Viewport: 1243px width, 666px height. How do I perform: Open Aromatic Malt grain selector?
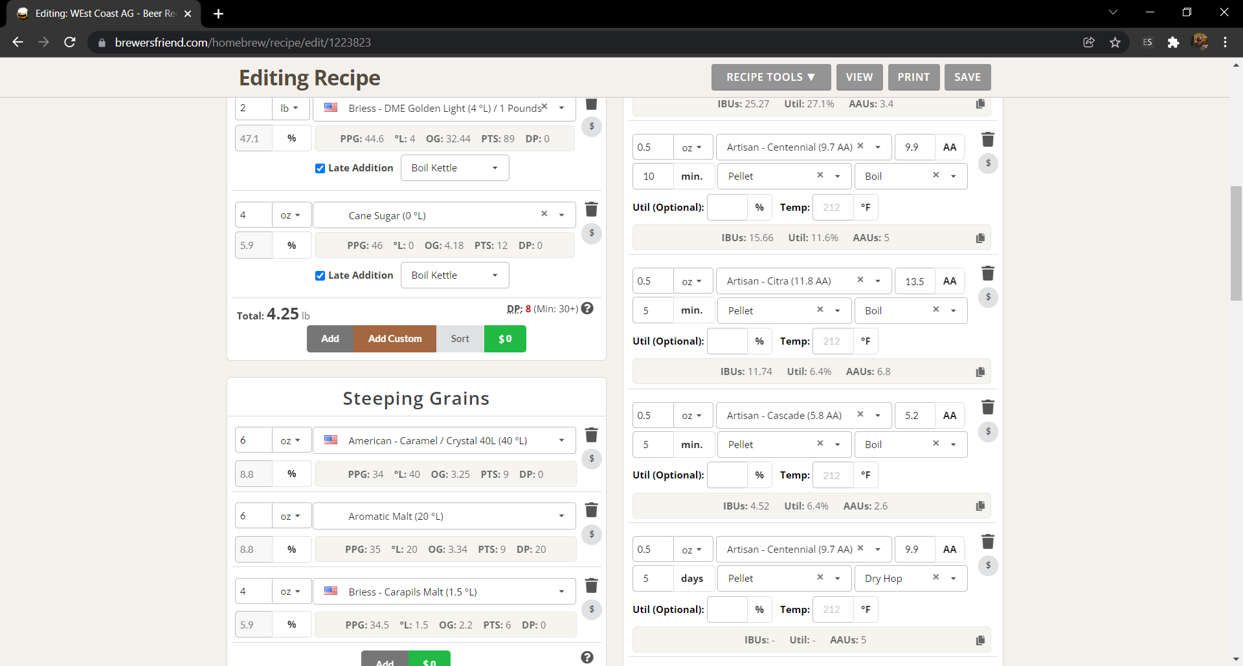pyautogui.click(x=444, y=516)
